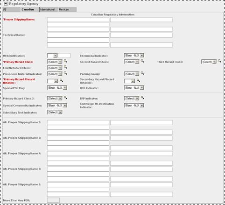Open the Secondary Hazard Placard Notation dropdown

tap(129, 81)
